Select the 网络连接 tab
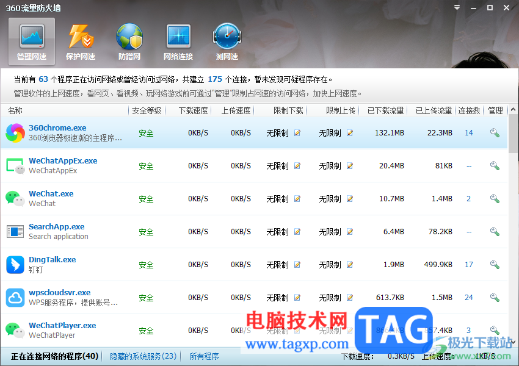Viewport: 519px width, 366px height. pos(178,41)
